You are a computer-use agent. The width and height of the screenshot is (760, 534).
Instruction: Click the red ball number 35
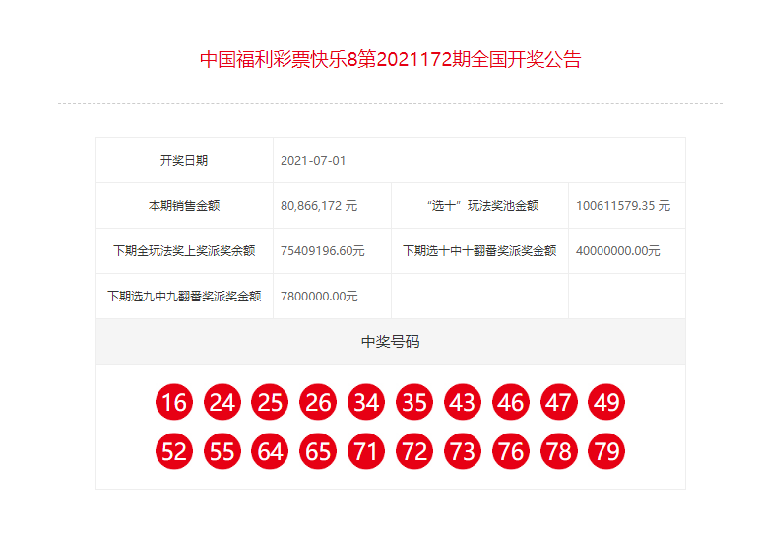point(414,402)
